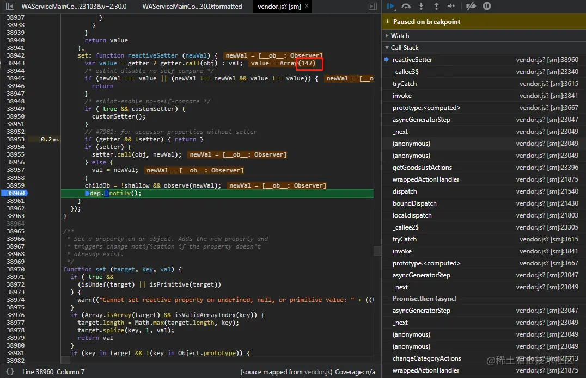
Task: Click the Line 38960, Column 7 status text
Action: [53, 372]
